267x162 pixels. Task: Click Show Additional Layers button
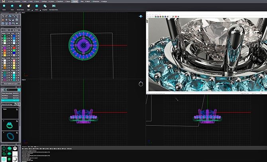click(11, 84)
